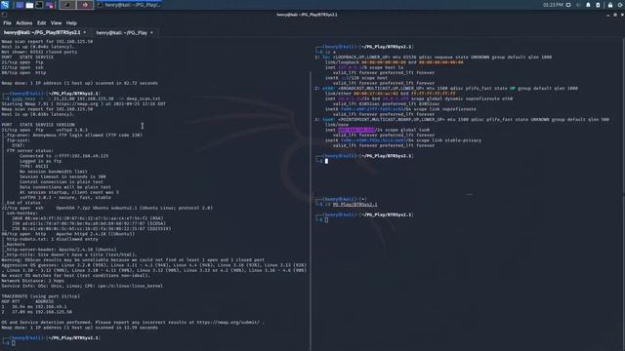
Task: Click the 'cd PG_Play/BTRSys2.1' command
Action: pos(351,204)
